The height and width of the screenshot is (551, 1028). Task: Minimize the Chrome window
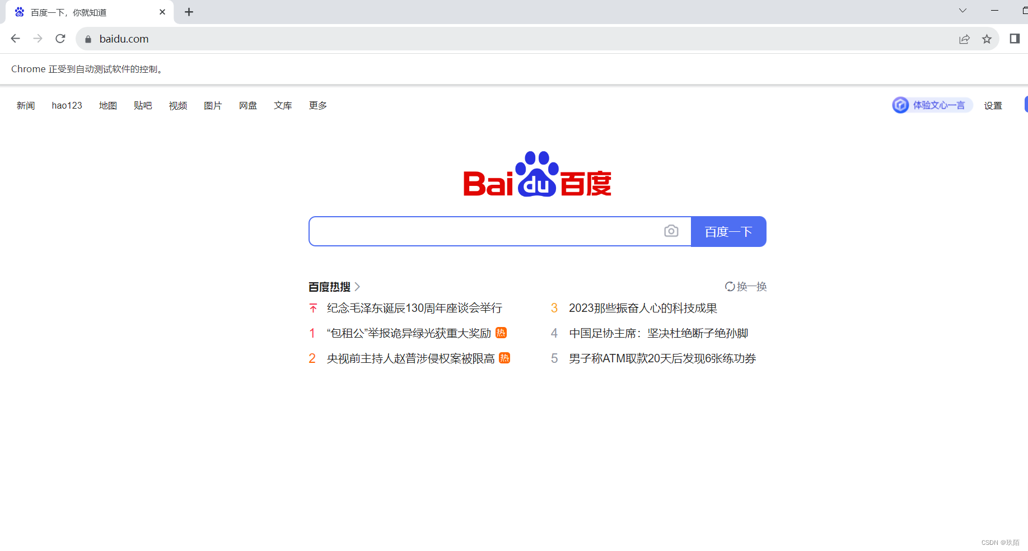tap(994, 11)
